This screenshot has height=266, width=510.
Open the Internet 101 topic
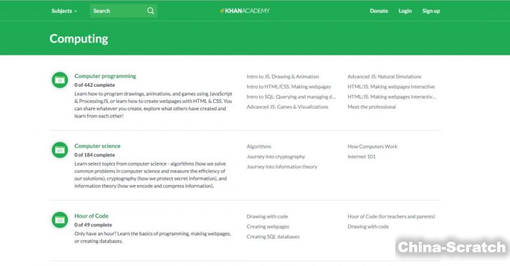pyautogui.click(x=362, y=156)
